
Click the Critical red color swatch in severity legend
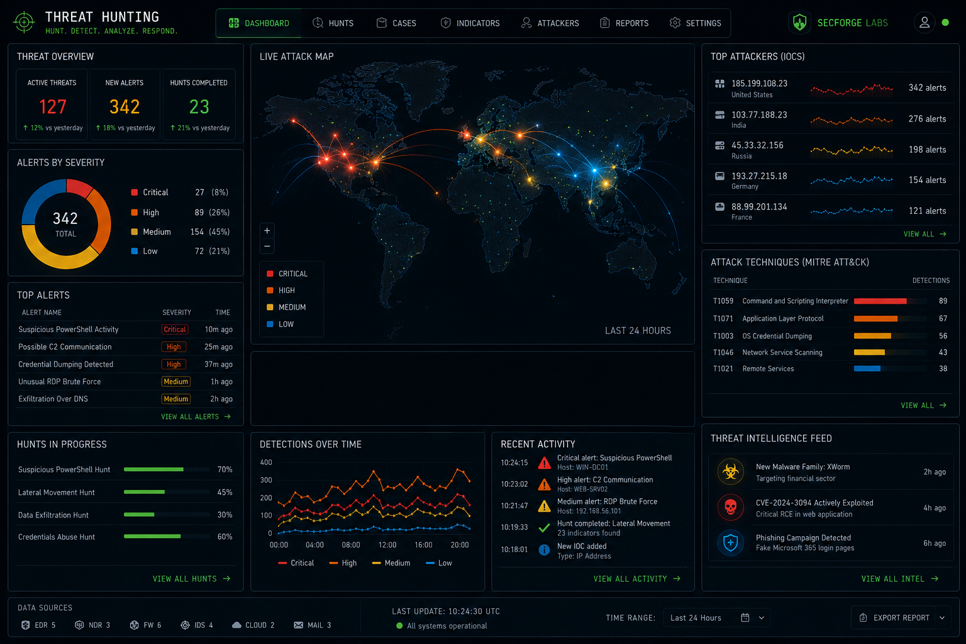click(x=134, y=192)
